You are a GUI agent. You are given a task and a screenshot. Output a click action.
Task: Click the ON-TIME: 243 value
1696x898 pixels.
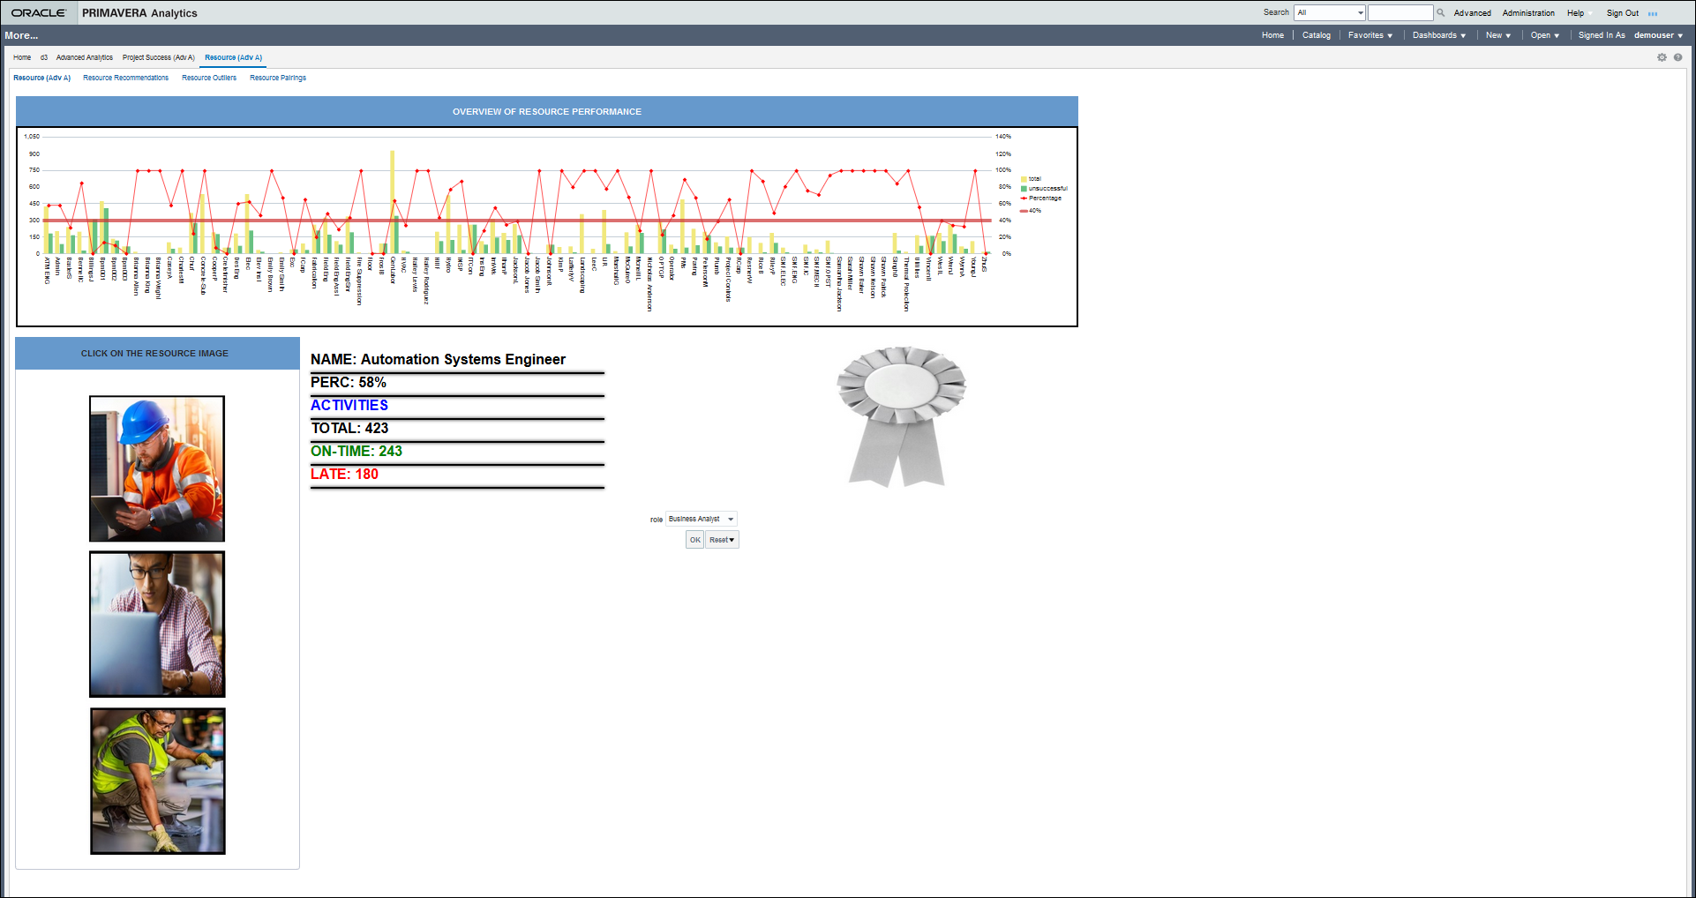356,451
